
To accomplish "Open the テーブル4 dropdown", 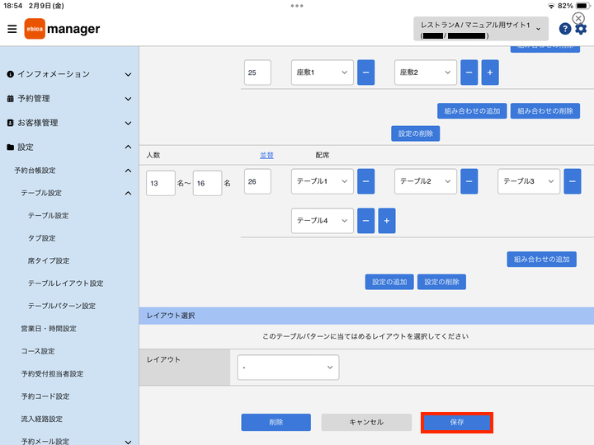I will (x=323, y=221).
